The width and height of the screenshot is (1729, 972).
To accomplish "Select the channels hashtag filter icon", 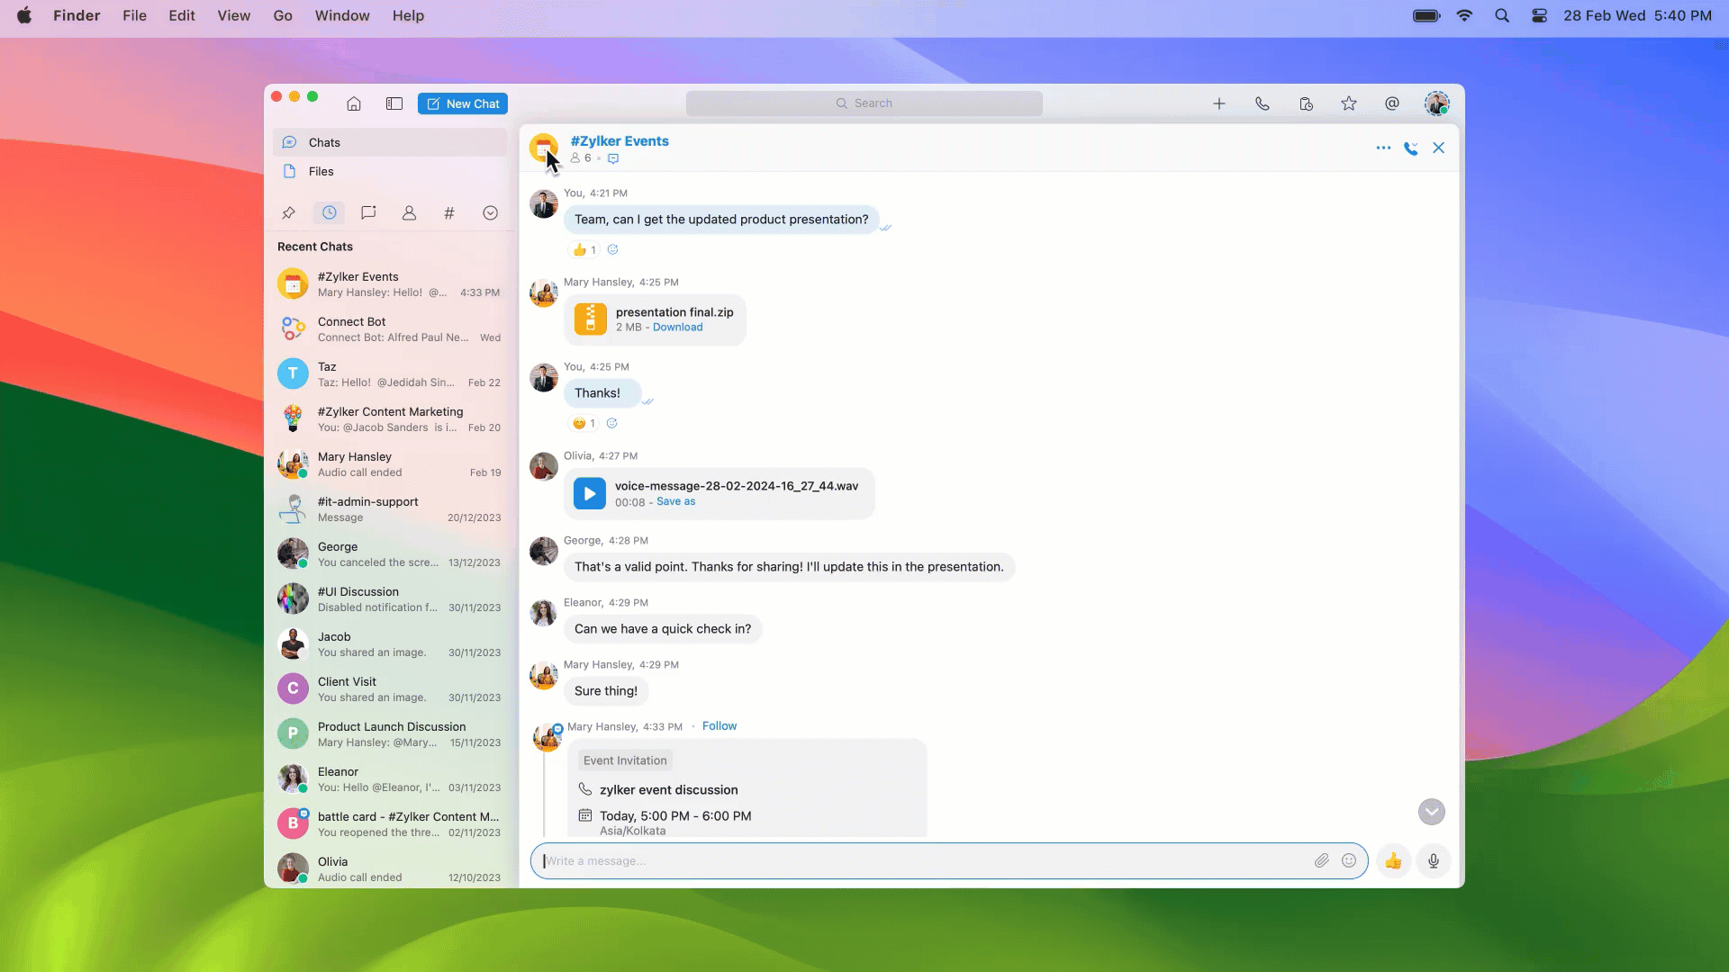I will [x=449, y=213].
